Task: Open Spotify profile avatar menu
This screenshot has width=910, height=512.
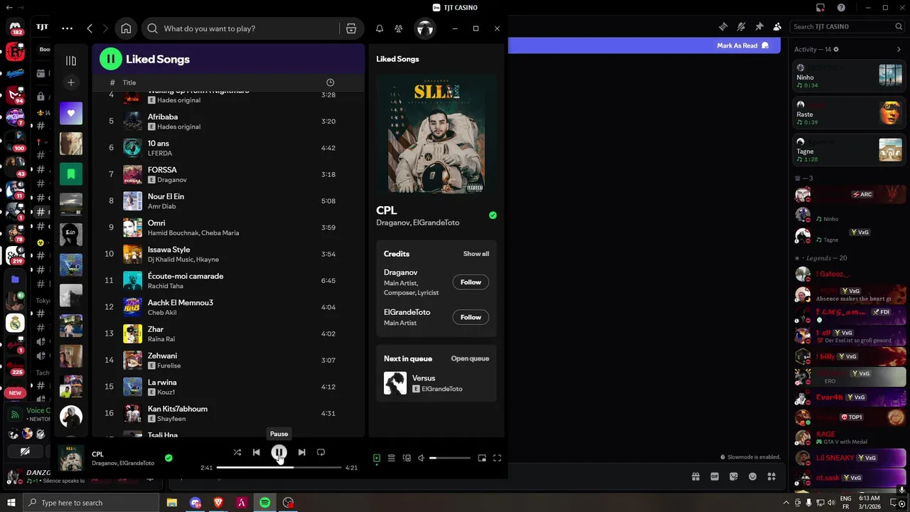Action: click(424, 28)
